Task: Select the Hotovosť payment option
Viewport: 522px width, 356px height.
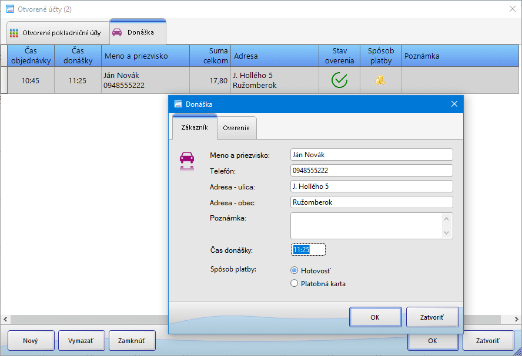Action: (x=295, y=270)
